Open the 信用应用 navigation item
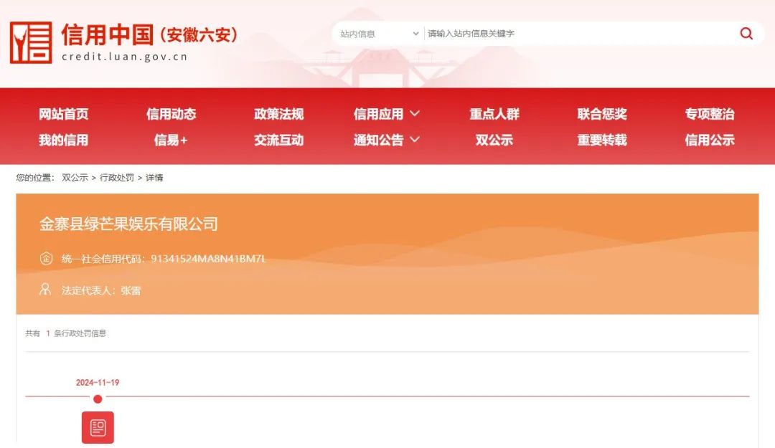The height and width of the screenshot is (448, 775). click(x=379, y=114)
